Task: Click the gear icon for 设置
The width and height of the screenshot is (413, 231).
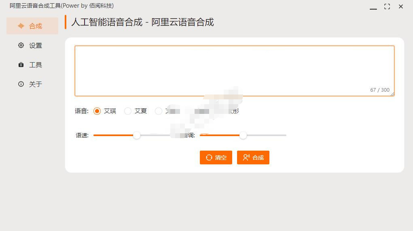Action: tap(21, 46)
